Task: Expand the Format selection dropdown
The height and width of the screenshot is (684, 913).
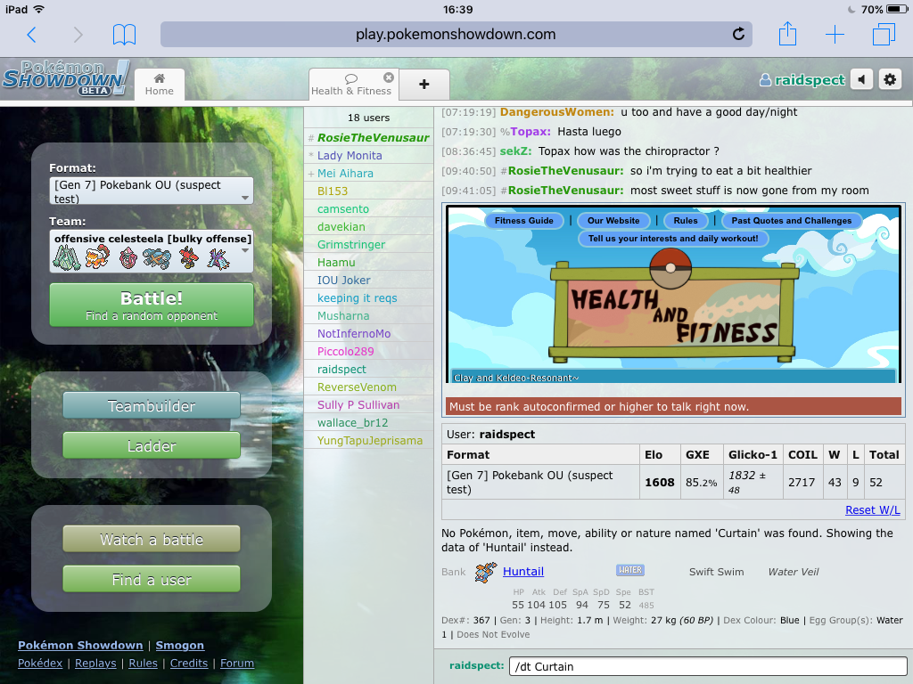Action: (x=152, y=191)
